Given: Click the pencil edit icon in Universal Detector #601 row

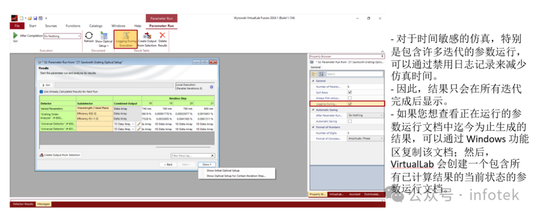Looking at the screenshot, I should (x=139, y=129).
